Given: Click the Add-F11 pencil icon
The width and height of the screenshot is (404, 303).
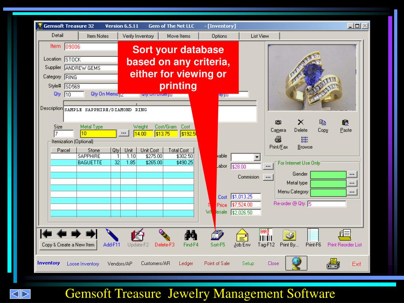Looking at the screenshot, I should coord(112,235).
